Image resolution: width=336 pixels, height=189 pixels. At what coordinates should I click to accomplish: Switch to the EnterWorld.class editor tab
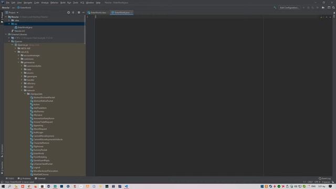98,13
